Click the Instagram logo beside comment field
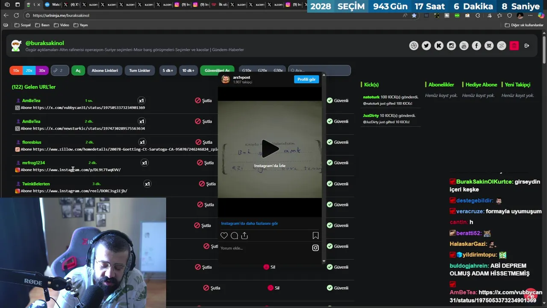 pyautogui.click(x=315, y=248)
